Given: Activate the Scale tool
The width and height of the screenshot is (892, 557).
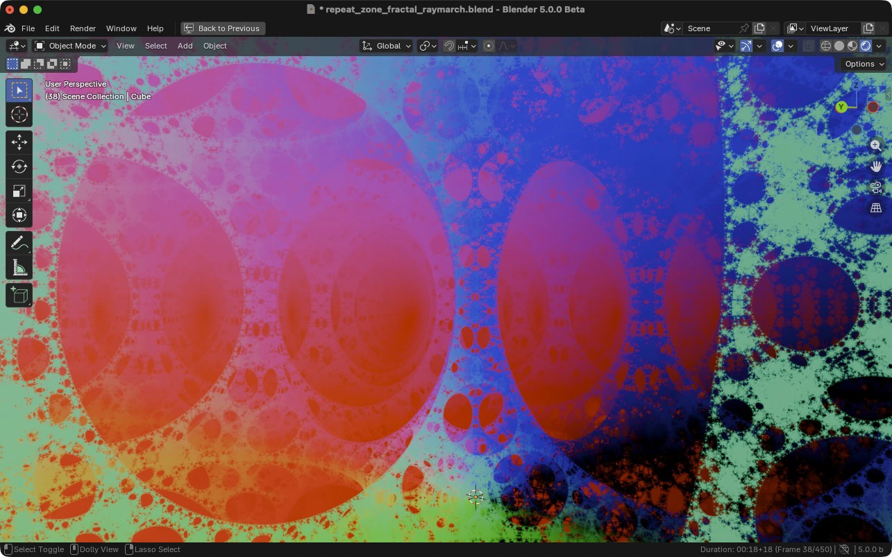Looking at the screenshot, I should click(x=19, y=191).
